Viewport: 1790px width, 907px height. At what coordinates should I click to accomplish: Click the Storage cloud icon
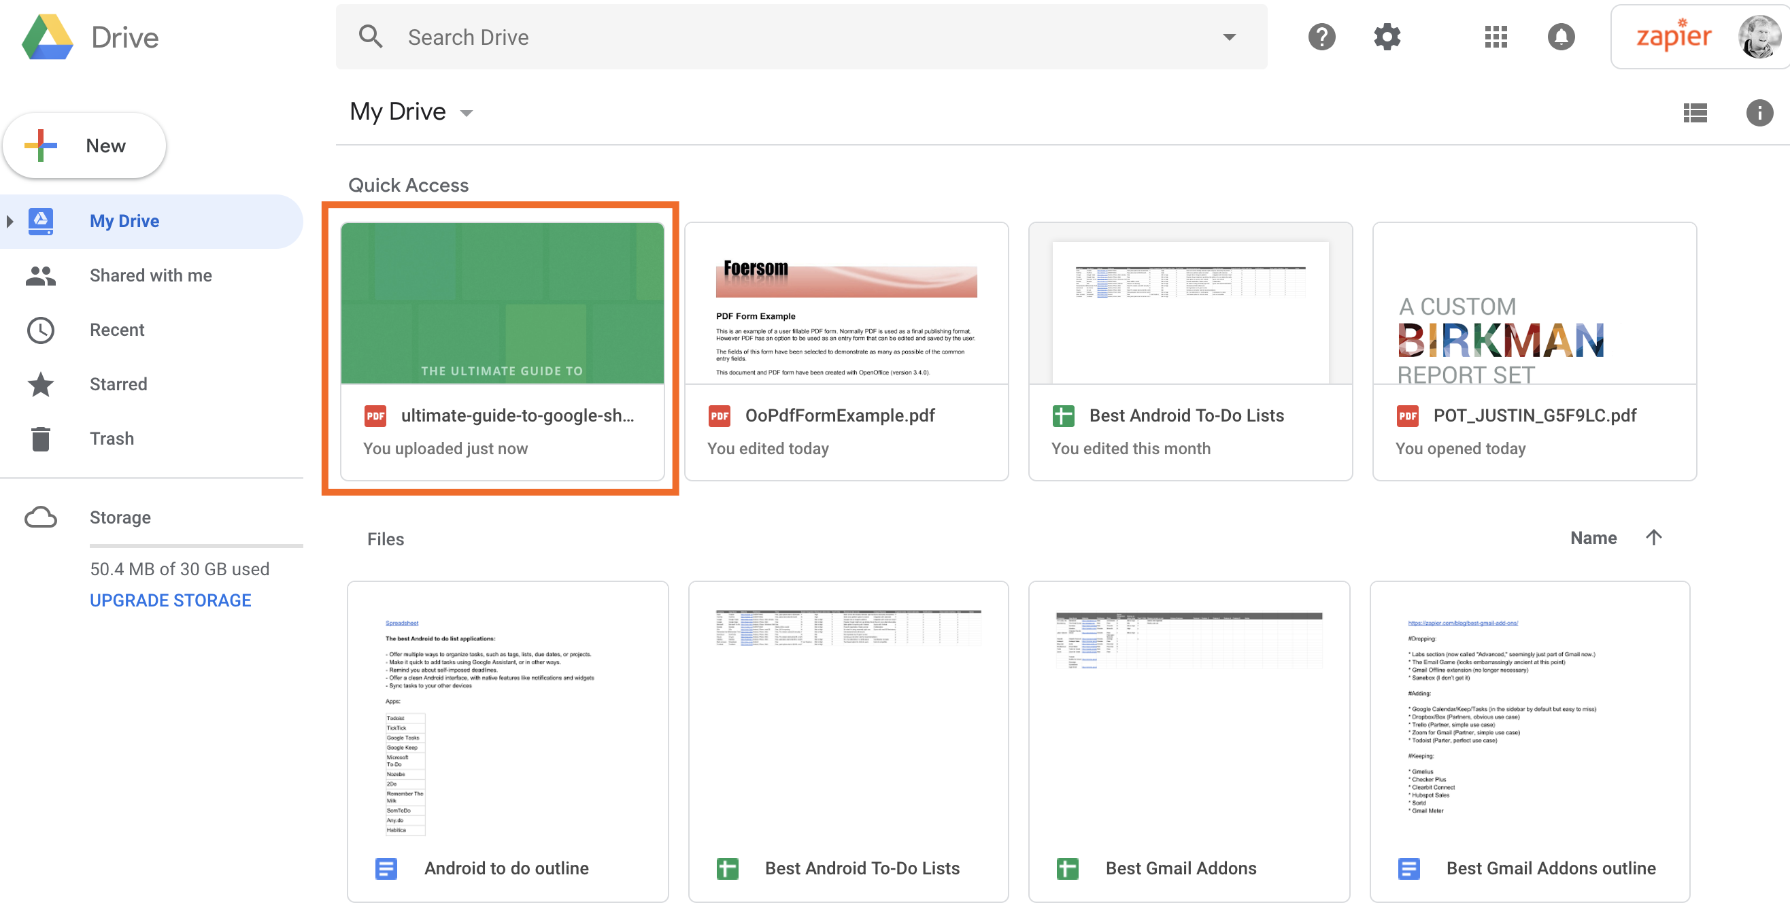(x=41, y=516)
